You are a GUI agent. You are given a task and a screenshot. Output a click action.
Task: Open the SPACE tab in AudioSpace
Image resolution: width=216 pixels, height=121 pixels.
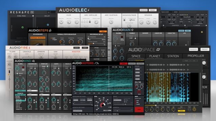click(x=136, y=56)
